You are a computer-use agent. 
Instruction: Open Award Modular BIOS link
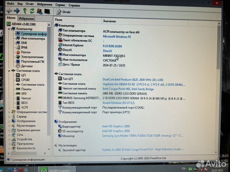[119, 103]
